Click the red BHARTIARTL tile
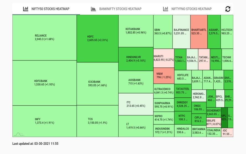The width and height of the screenshot is (246, 154). pos(199,32)
